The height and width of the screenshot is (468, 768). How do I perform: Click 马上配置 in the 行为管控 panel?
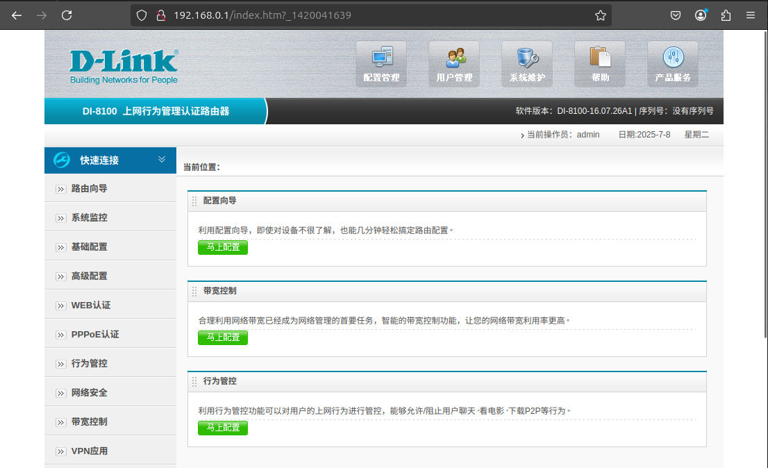pos(223,427)
